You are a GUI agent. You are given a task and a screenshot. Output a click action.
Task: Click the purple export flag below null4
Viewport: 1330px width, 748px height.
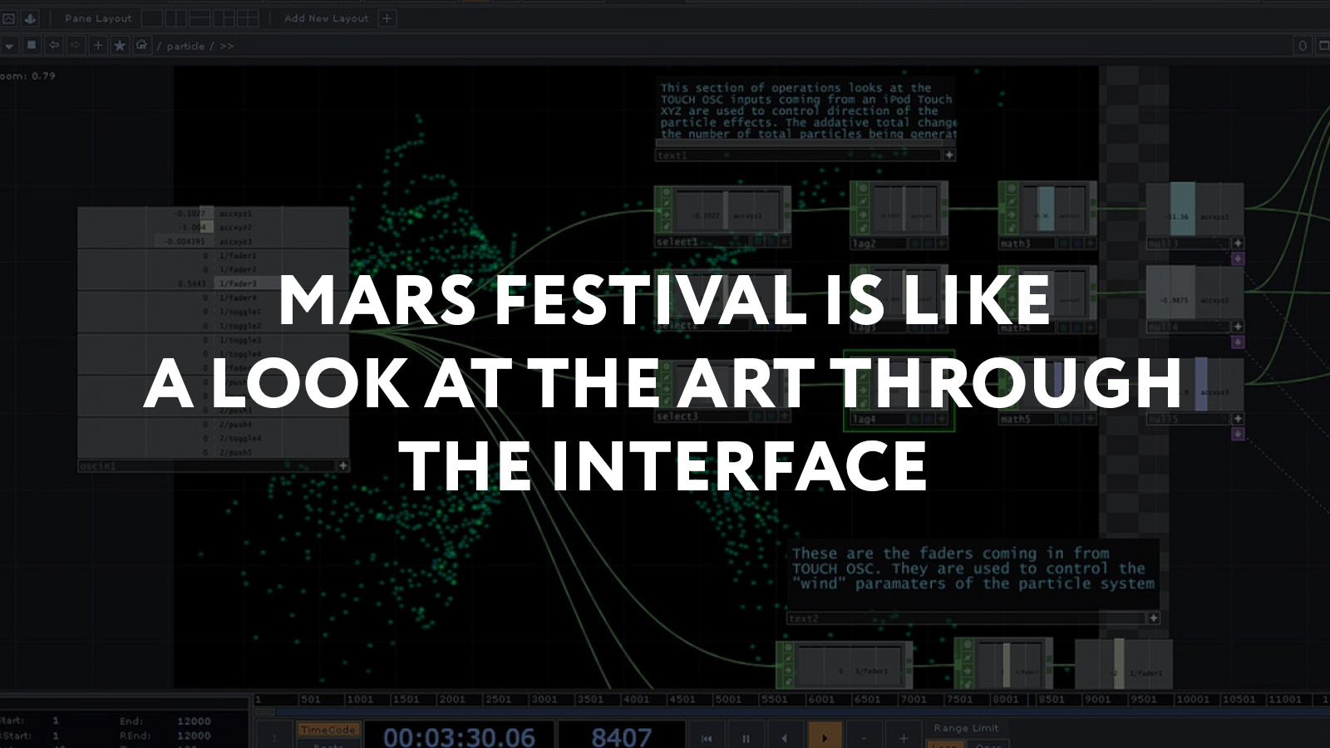(x=1238, y=342)
